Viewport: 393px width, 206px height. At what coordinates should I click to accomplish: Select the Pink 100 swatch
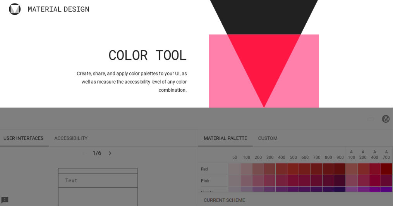pyautogui.click(x=246, y=181)
